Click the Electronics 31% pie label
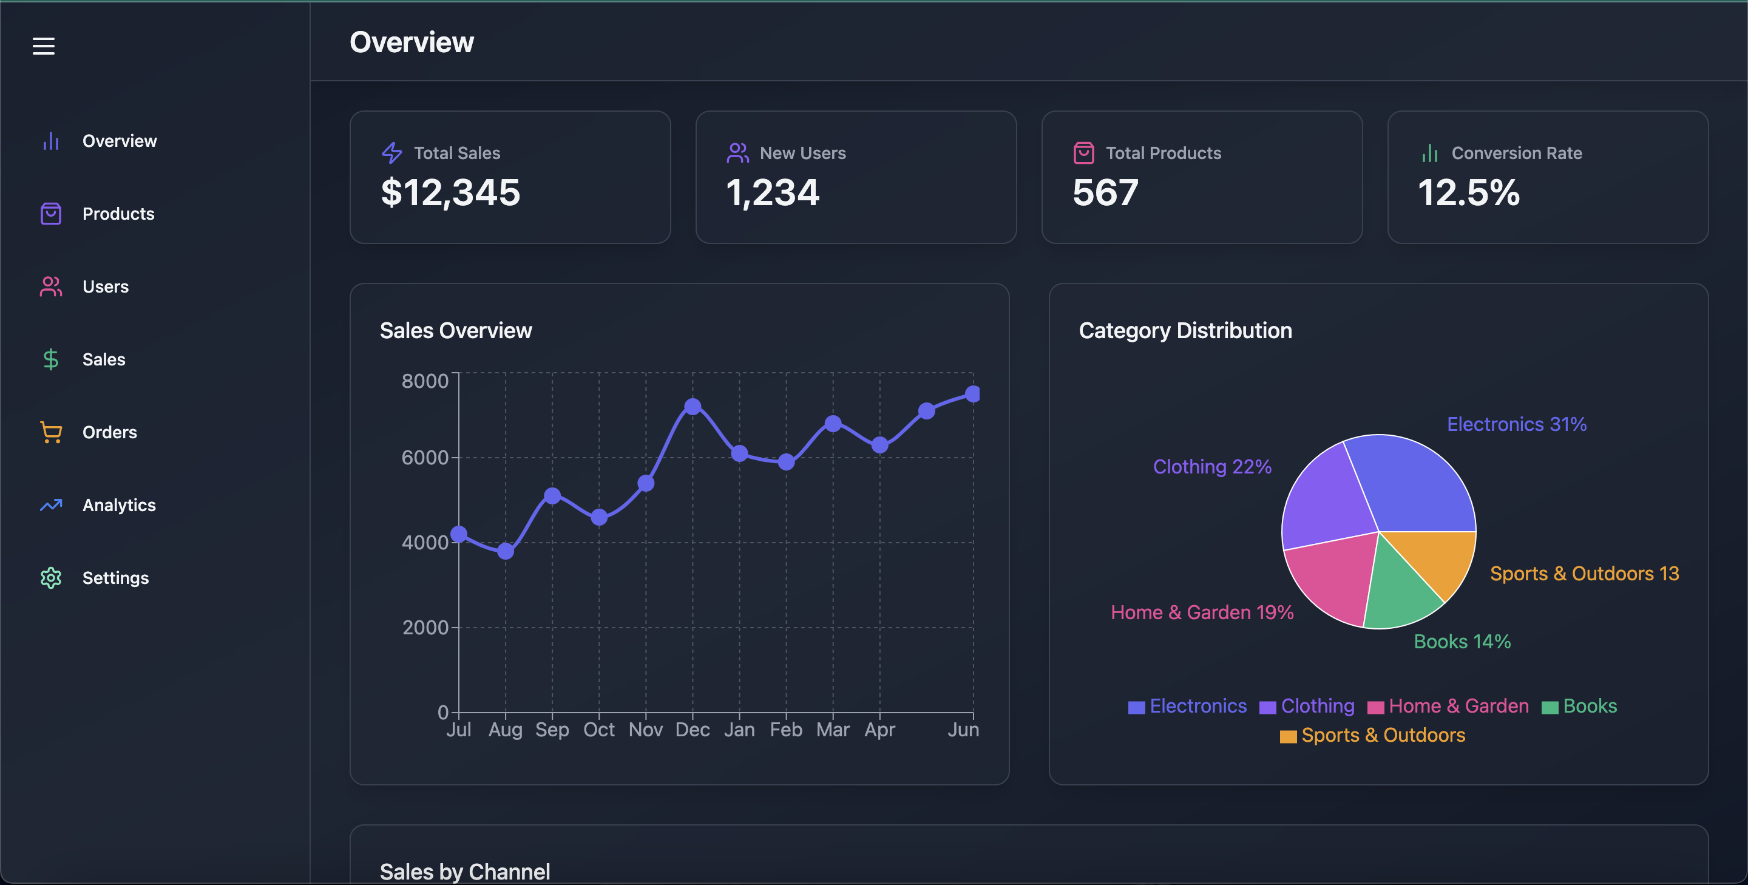Screen dimensions: 1748x885 (1517, 424)
